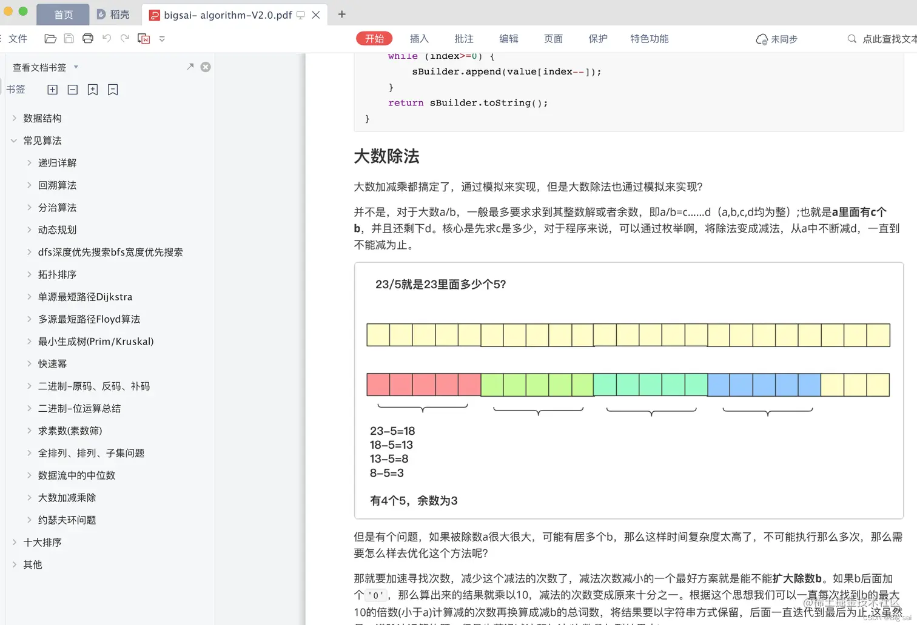917x625 pixels.
Task: Expand the 数据结构 bookmark
Action: coord(14,118)
